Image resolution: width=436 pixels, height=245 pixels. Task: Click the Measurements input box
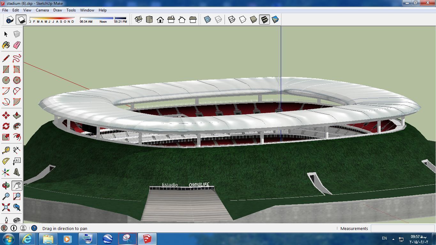click(x=402, y=228)
